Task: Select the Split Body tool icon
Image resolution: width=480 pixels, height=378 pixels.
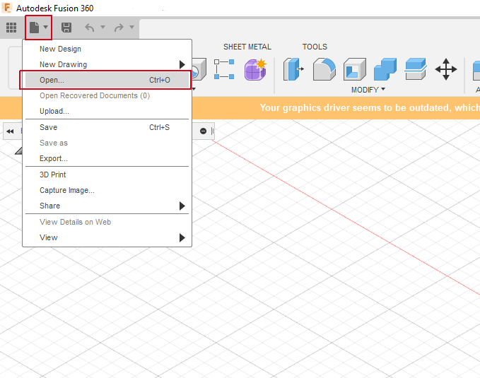Action: [x=416, y=69]
